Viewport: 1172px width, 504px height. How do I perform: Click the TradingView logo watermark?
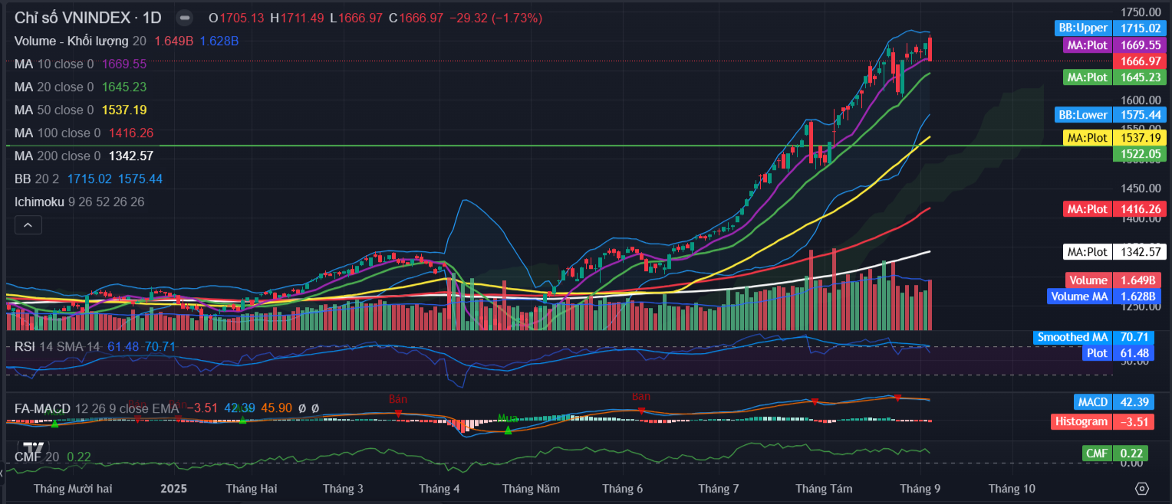click(x=32, y=449)
